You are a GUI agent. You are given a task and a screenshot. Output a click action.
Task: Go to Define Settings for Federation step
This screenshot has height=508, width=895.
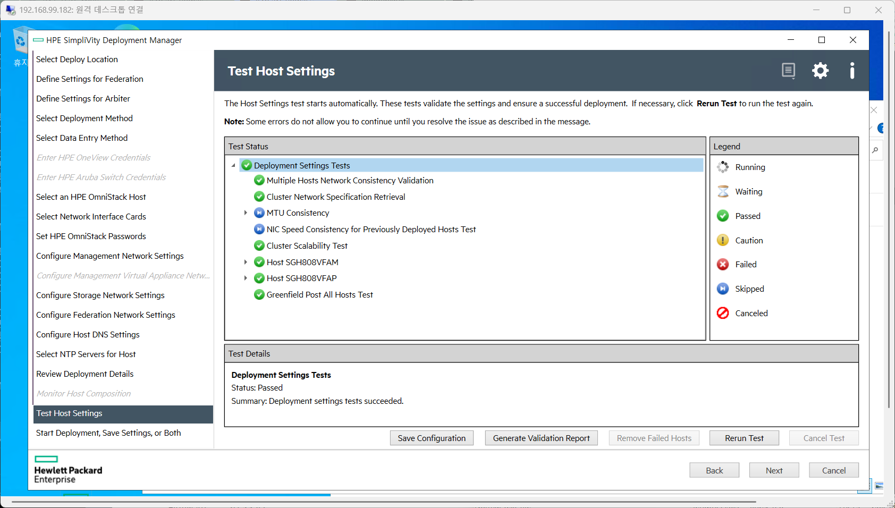click(90, 79)
